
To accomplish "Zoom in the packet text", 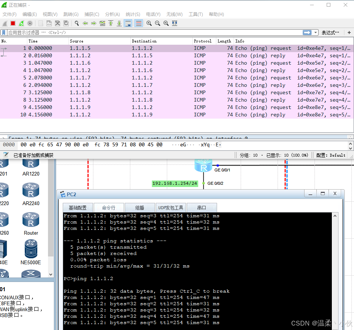I will (x=149, y=23).
